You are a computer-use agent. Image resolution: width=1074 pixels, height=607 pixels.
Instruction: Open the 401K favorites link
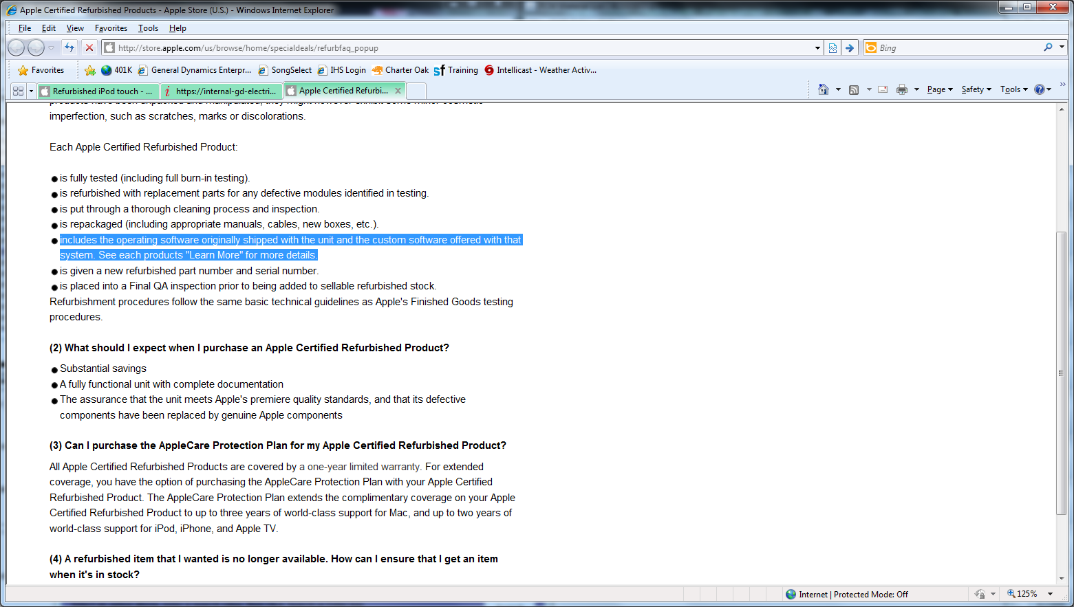(x=116, y=70)
